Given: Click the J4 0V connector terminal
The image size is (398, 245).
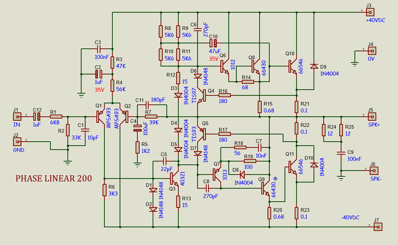Looking at the screenshot, I should [x=371, y=51].
